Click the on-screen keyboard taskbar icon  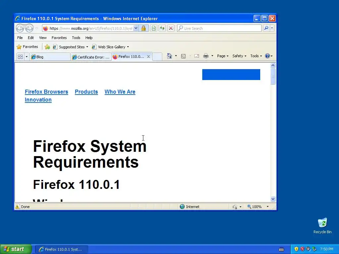pyautogui.click(x=281, y=249)
